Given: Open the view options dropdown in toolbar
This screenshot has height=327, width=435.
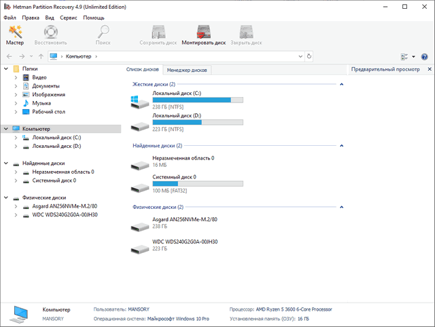Looking at the screenshot, I should [406, 56].
